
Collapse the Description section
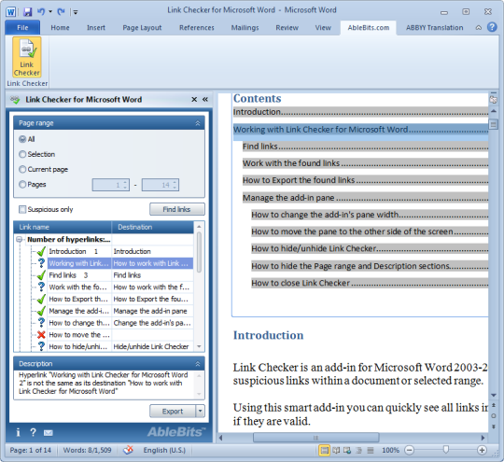point(198,364)
